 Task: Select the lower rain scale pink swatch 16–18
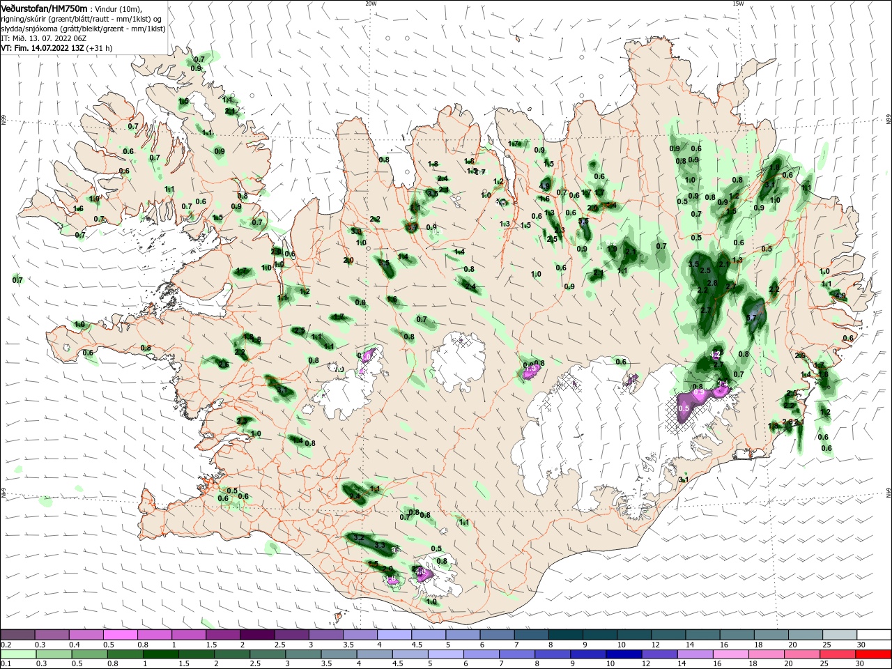[x=731, y=654]
